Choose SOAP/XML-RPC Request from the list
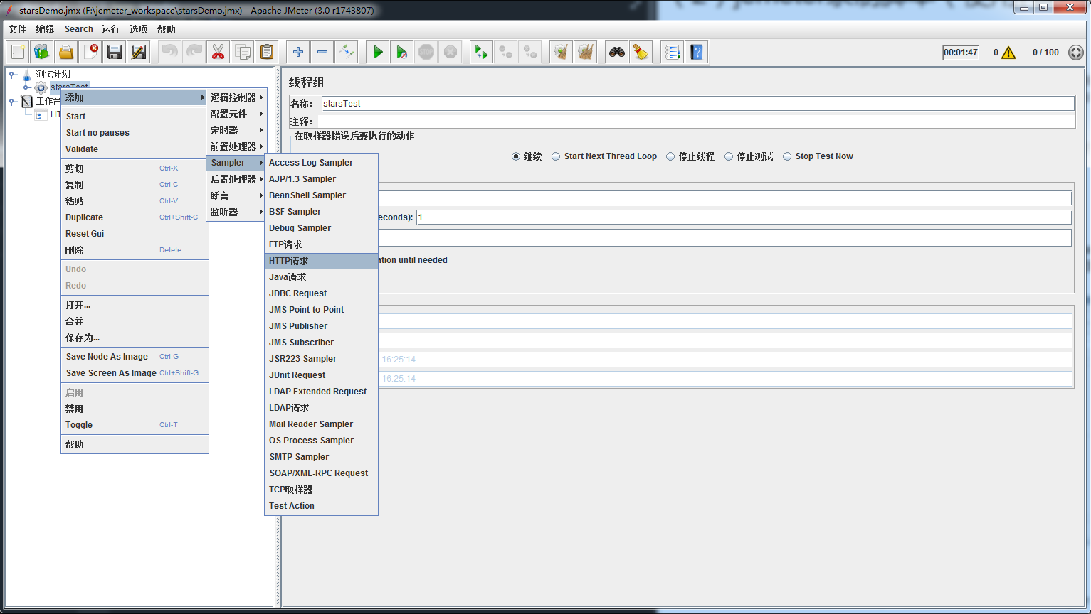Image resolution: width=1091 pixels, height=614 pixels. 321,473
